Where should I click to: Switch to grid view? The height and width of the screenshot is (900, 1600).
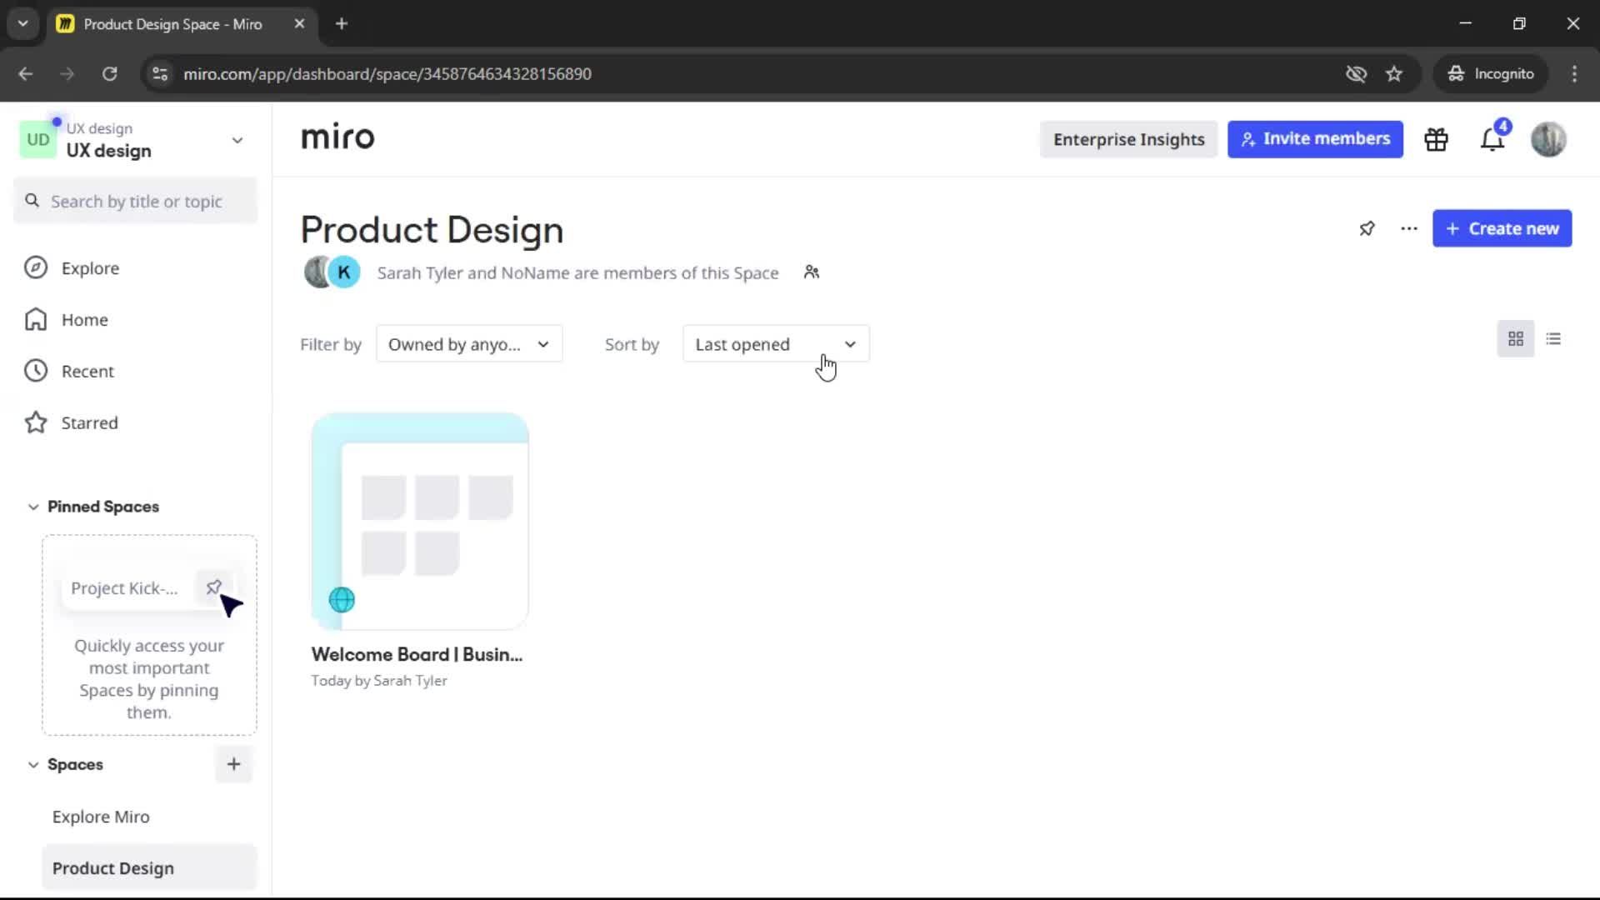click(1515, 339)
